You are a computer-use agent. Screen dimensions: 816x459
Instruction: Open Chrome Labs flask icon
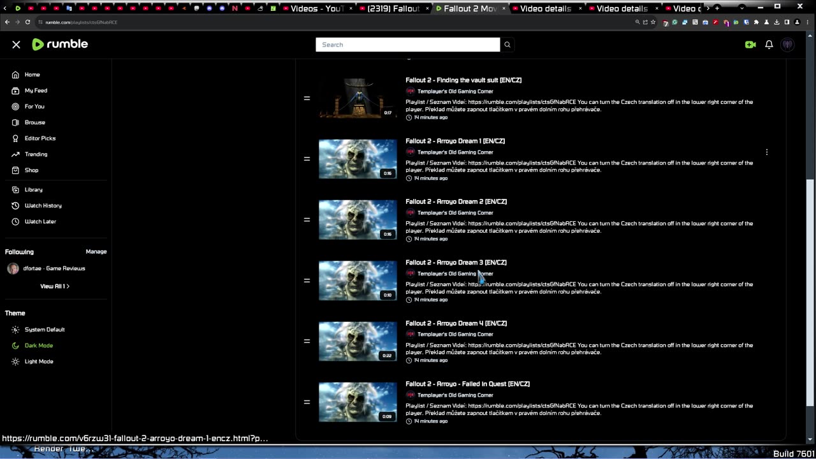[x=766, y=22]
